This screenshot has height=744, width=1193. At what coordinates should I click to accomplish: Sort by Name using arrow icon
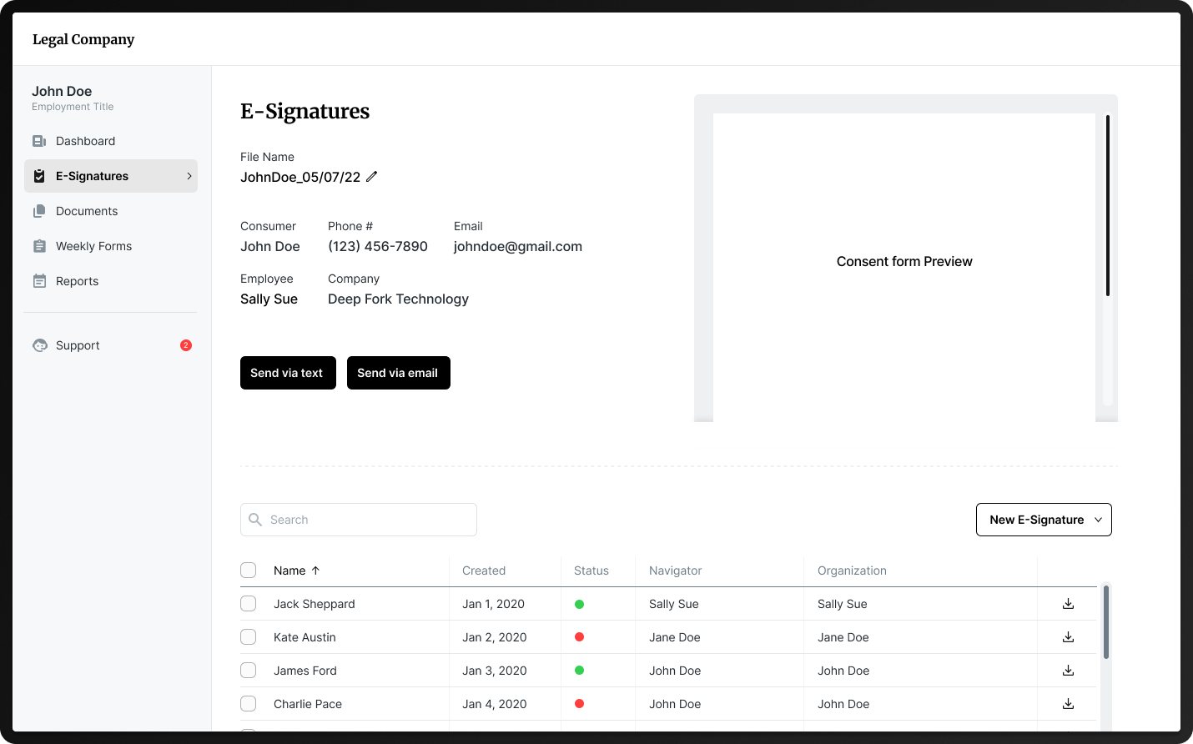tap(315, 571)
